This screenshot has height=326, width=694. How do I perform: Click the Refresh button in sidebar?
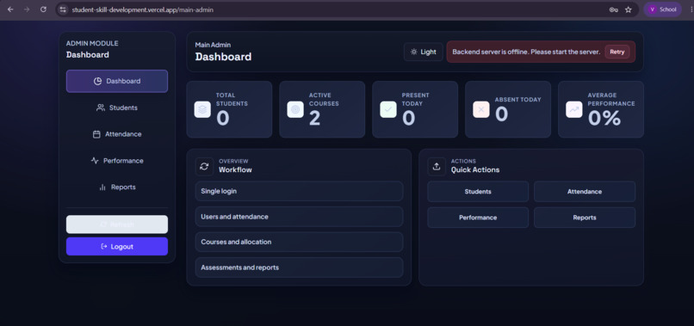point(117,225)
